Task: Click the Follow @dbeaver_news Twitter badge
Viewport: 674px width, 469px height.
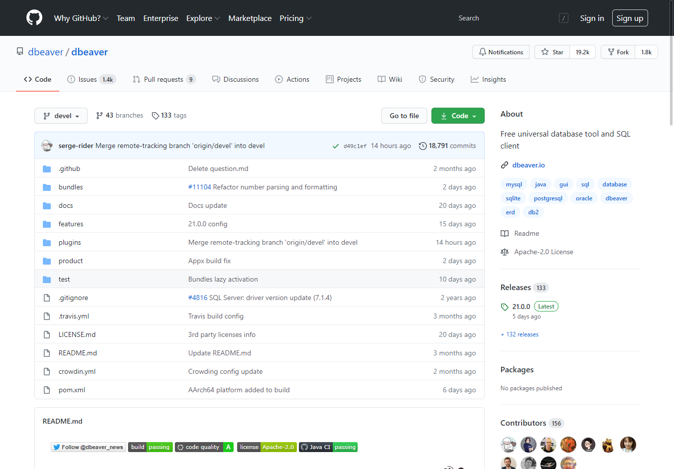Action: (88, 447)
